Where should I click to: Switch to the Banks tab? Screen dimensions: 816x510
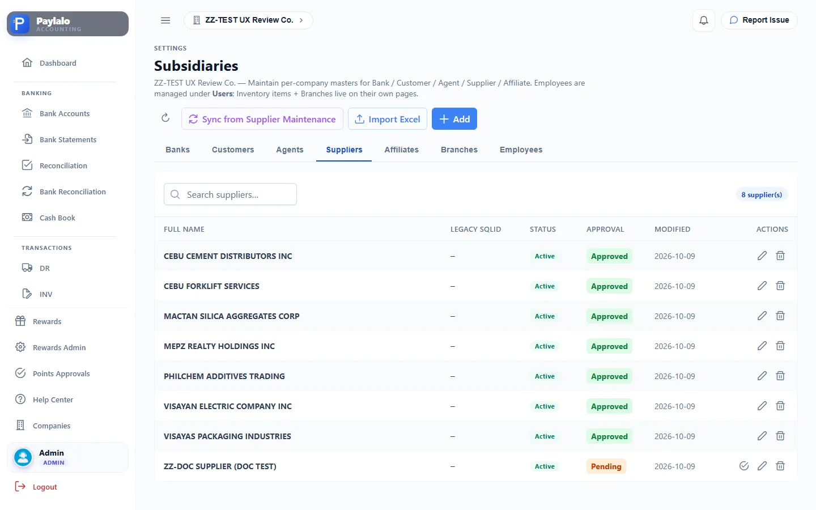pos(177,150)
